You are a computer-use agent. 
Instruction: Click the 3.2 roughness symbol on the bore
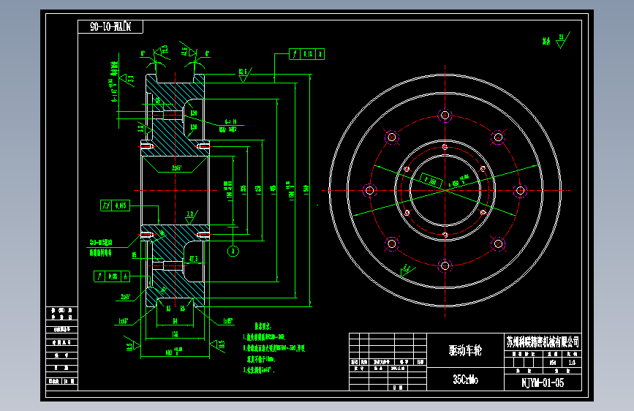click(190, 216)
